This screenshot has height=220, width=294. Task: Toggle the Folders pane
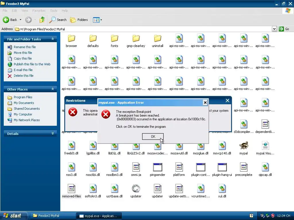79,20
